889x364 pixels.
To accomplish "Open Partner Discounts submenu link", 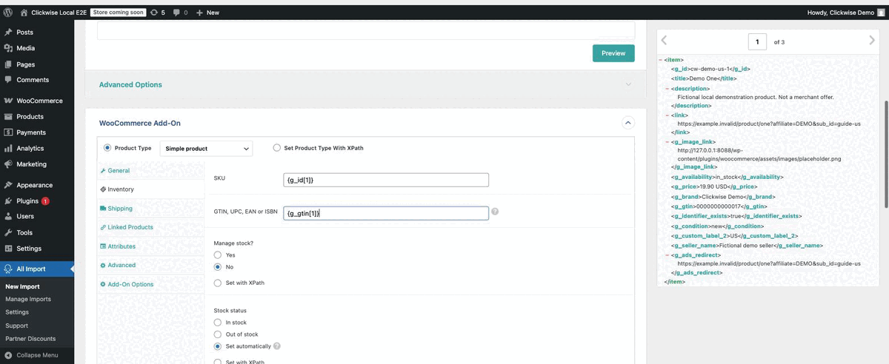I will (x=30, y=339).
